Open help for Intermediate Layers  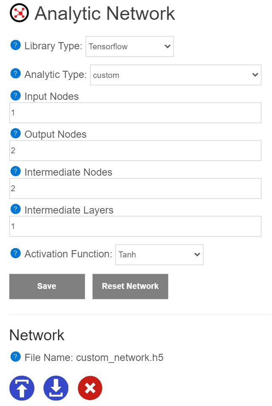coord(16,209)
